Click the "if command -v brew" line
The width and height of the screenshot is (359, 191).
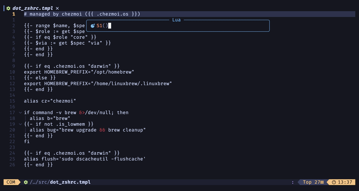(76, 113)
